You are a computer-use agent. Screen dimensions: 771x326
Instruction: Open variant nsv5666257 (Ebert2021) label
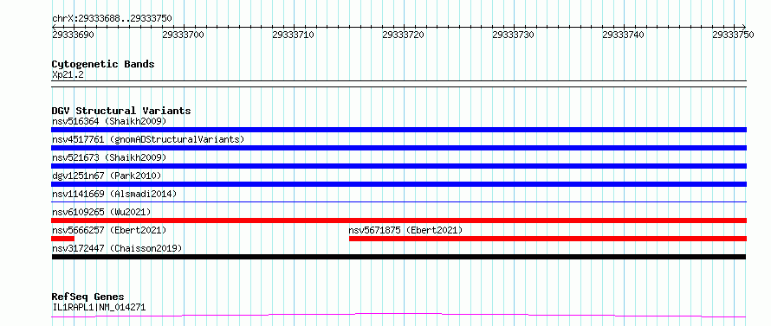pos(109,230)
